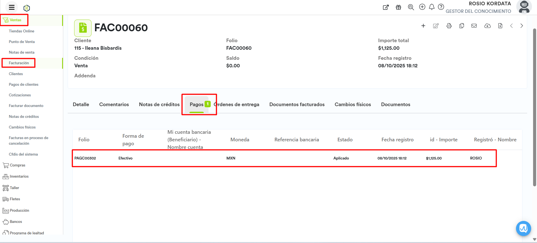537x243 pixels.
Task: Open the Notas de créditos tab
Action: point(159,104)
